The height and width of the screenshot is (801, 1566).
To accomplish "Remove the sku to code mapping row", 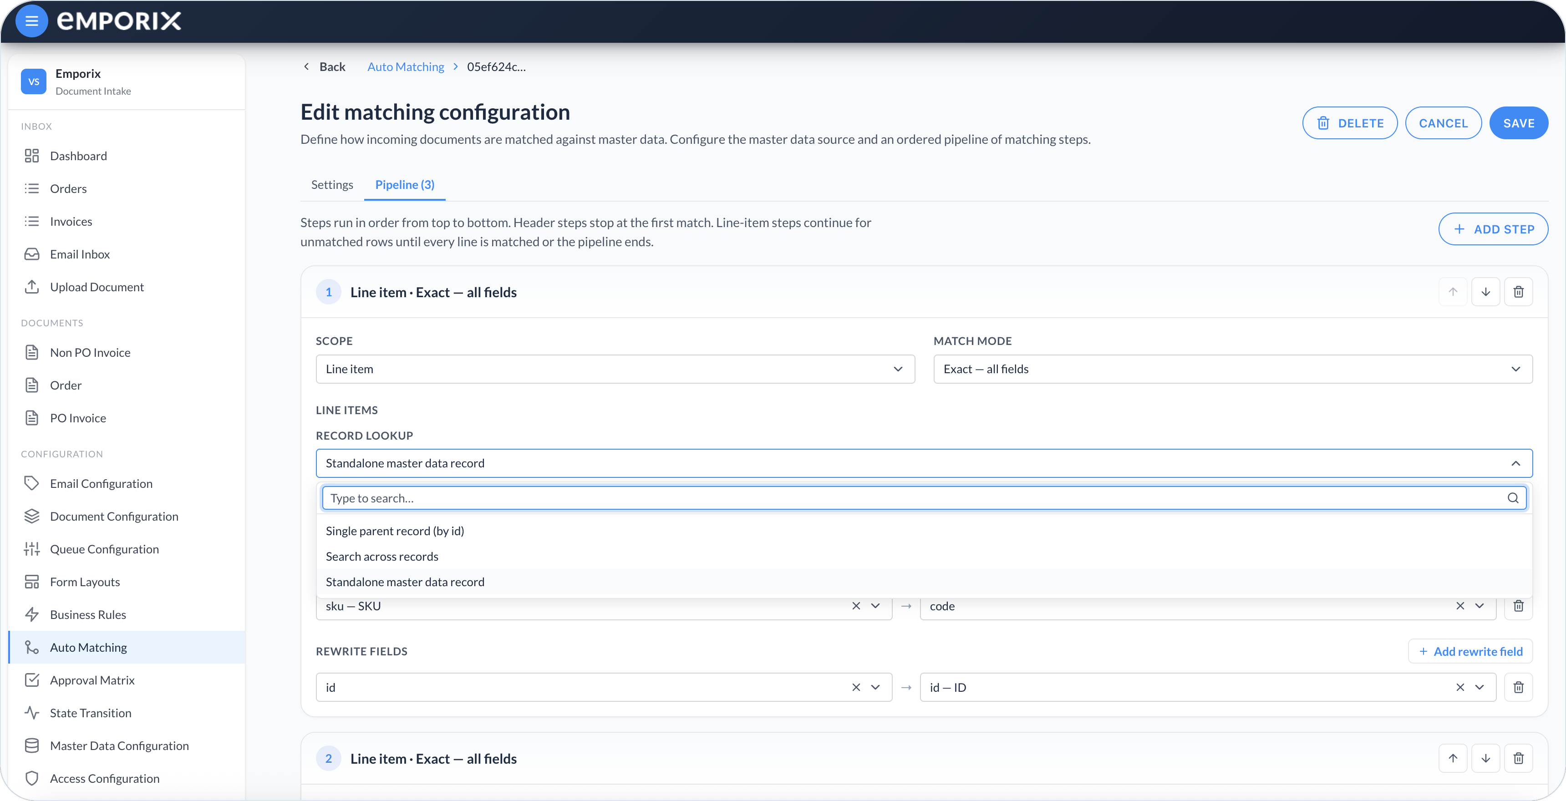I will coord(1519,606).
